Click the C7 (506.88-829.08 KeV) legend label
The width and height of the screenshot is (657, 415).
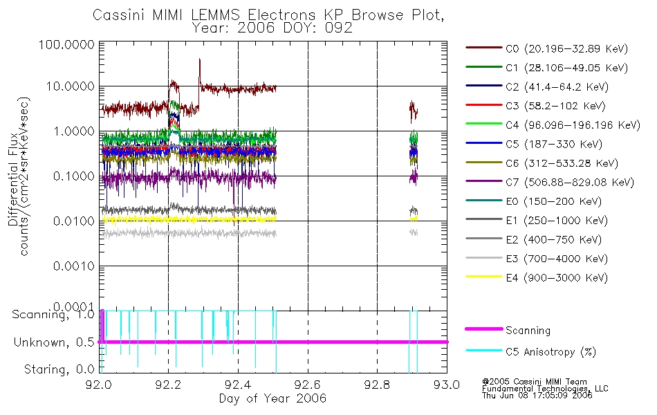[569, 183]
